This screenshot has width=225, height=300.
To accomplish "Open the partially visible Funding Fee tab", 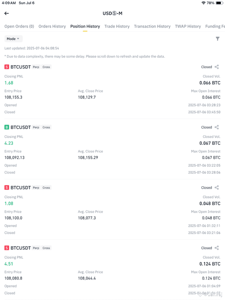I will tap(215, 26).
